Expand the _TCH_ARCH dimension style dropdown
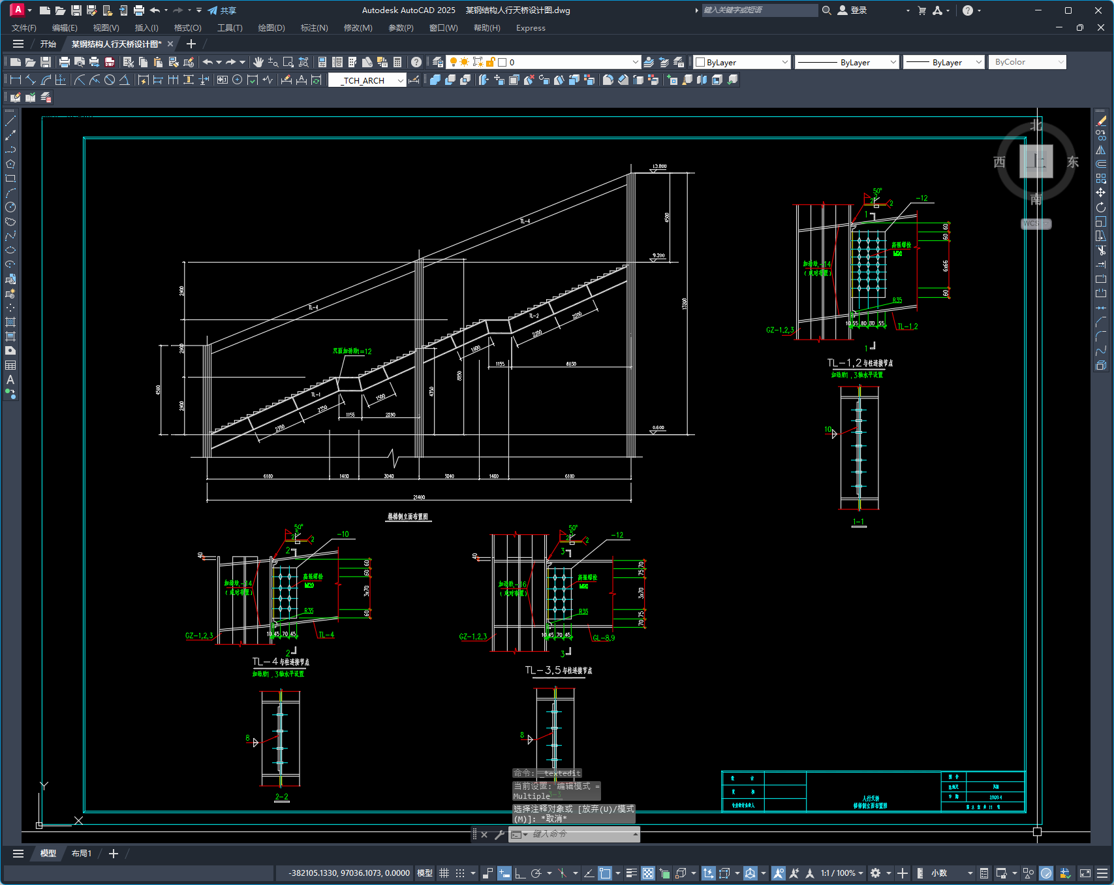The width and height of the screenshot is (1114, 885). 400,80
